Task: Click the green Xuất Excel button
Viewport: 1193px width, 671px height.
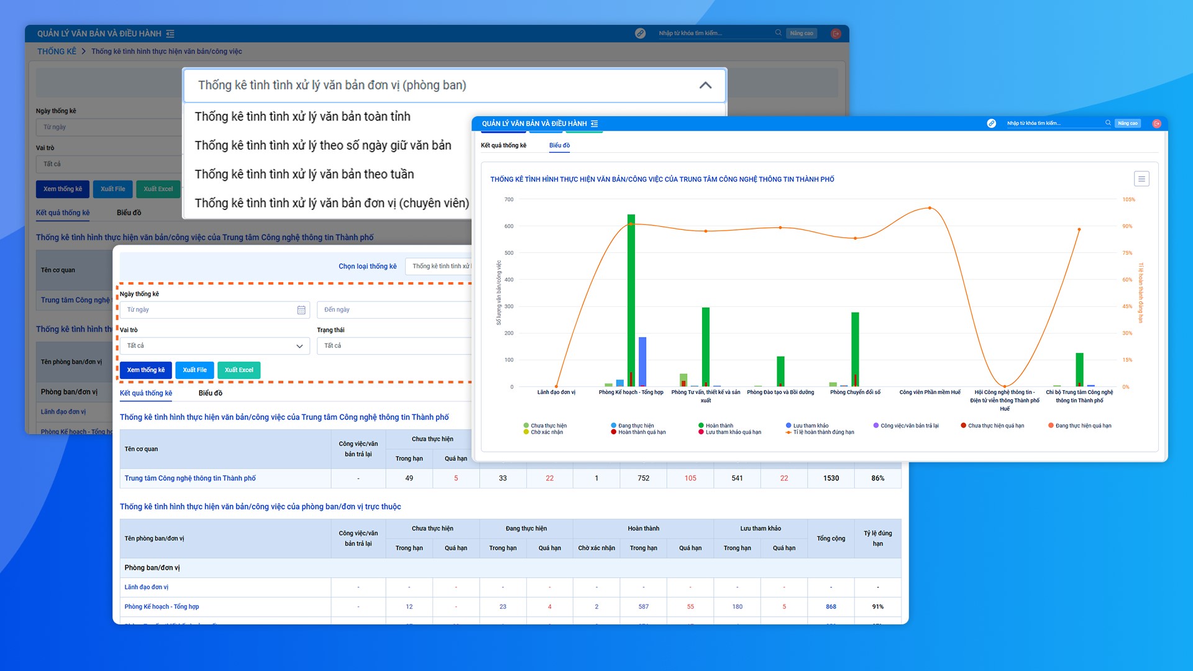Action: tap(239, 370)
